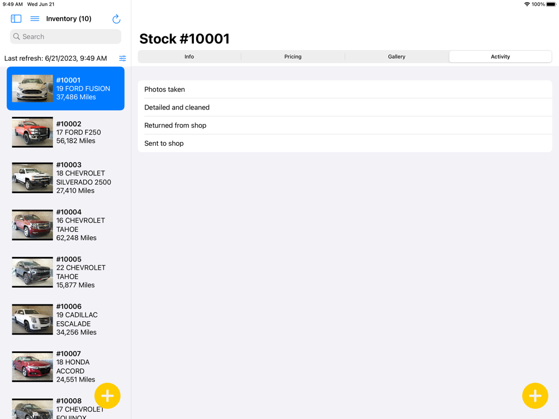Select the #10008 Chevrolet Equinox thumbnail
The width and height of the screenshot is (559, 419).
(32, 409)
